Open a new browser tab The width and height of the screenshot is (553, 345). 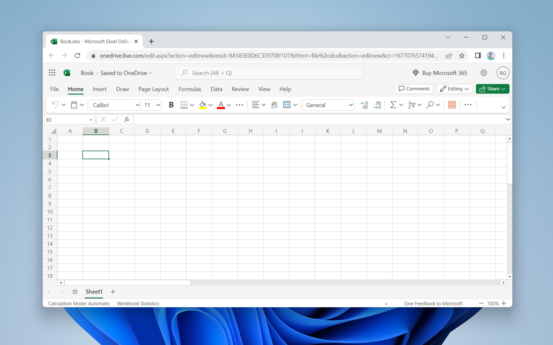pos(151,41)
